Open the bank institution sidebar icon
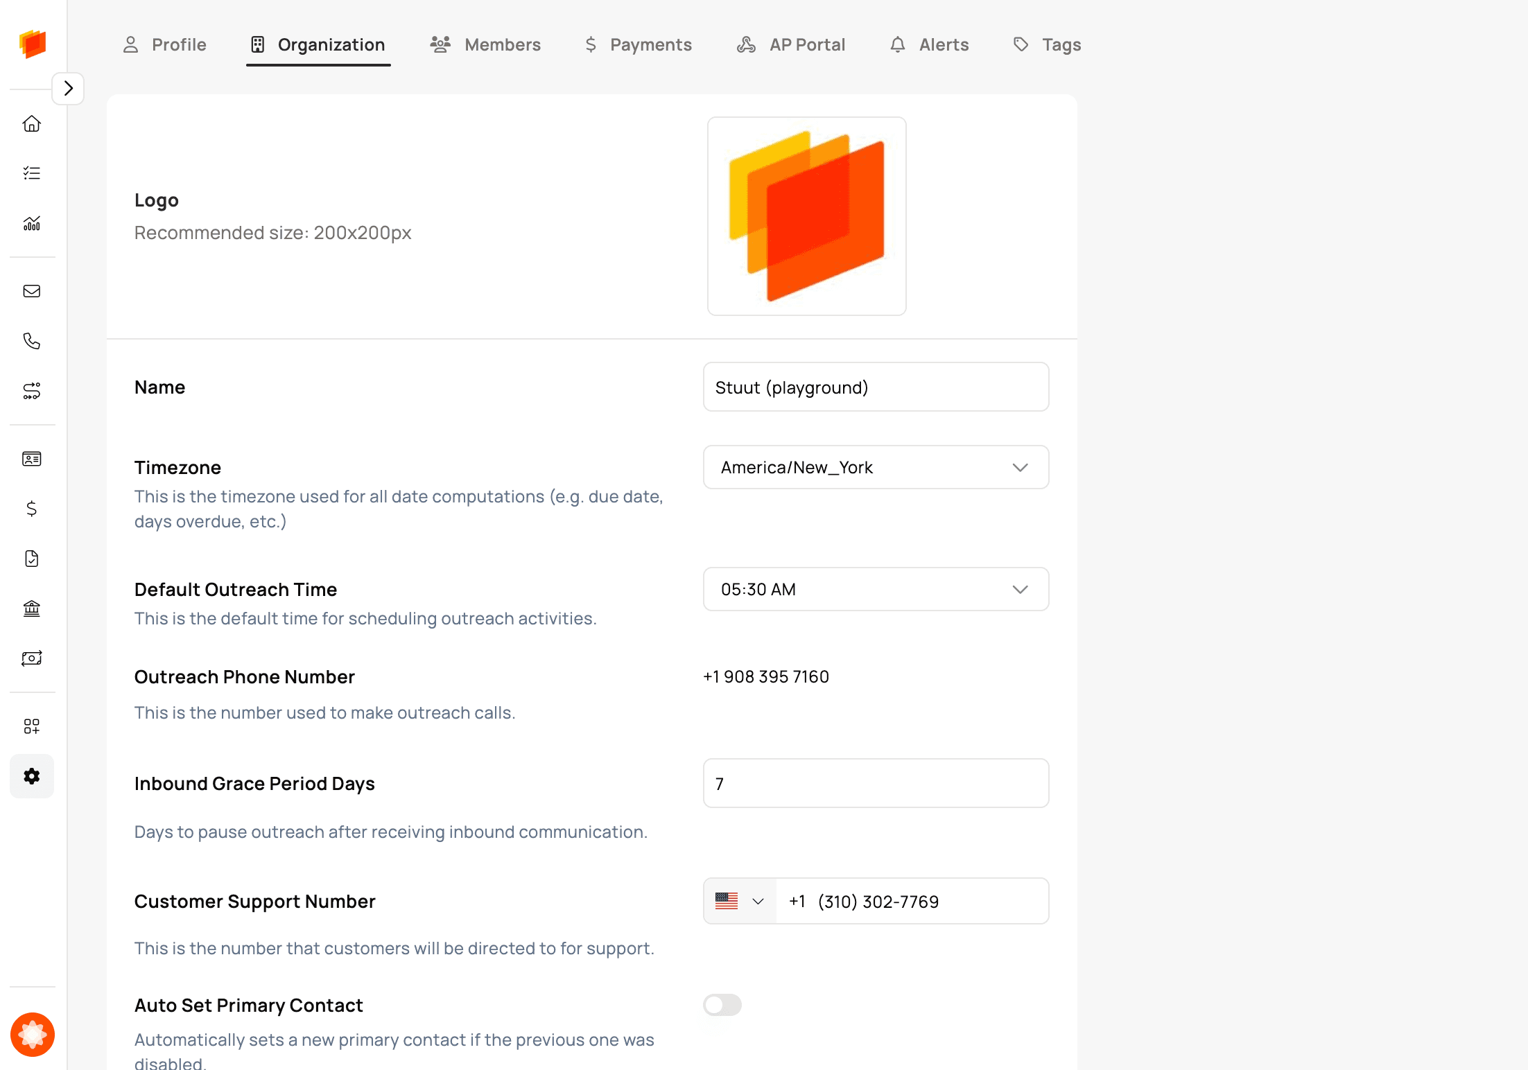The image size is (1528, 1070). (x=32, y=608)
